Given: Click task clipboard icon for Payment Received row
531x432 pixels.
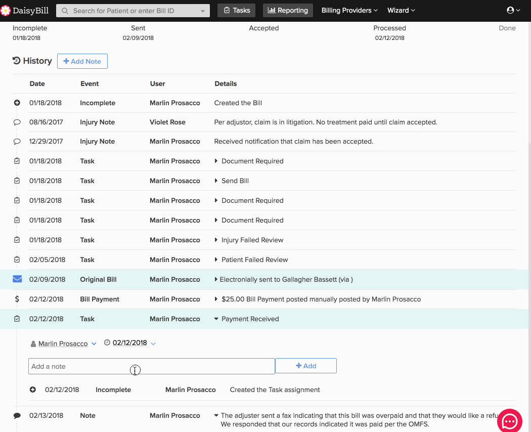Looking at the screenshot, I should [x=17, y=319].
